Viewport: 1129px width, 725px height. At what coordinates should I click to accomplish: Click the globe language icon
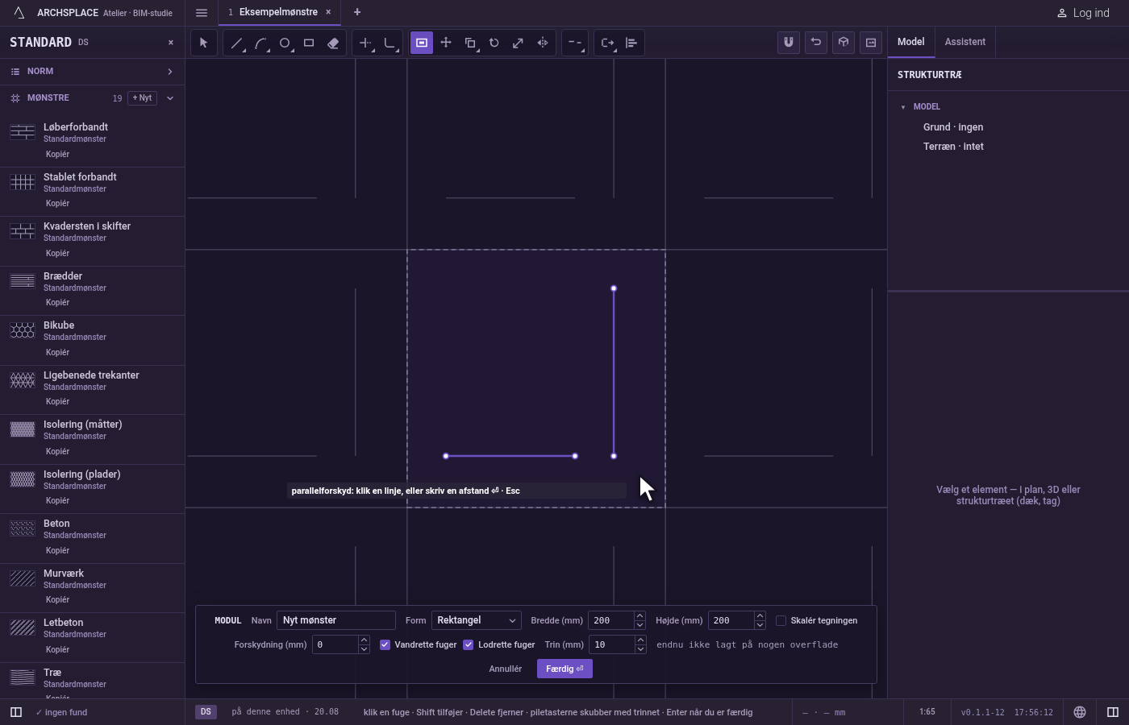tap(1080, 712)
